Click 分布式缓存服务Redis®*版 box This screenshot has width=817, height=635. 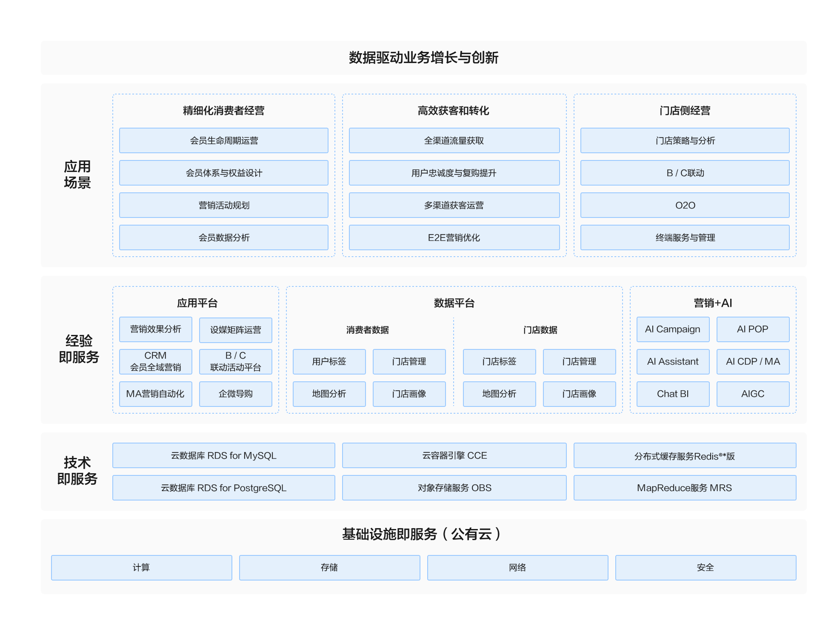tap(685, 455)
